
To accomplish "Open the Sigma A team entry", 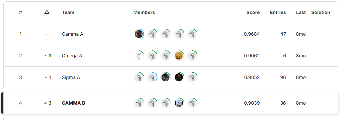I will click(x=71, y=77).
